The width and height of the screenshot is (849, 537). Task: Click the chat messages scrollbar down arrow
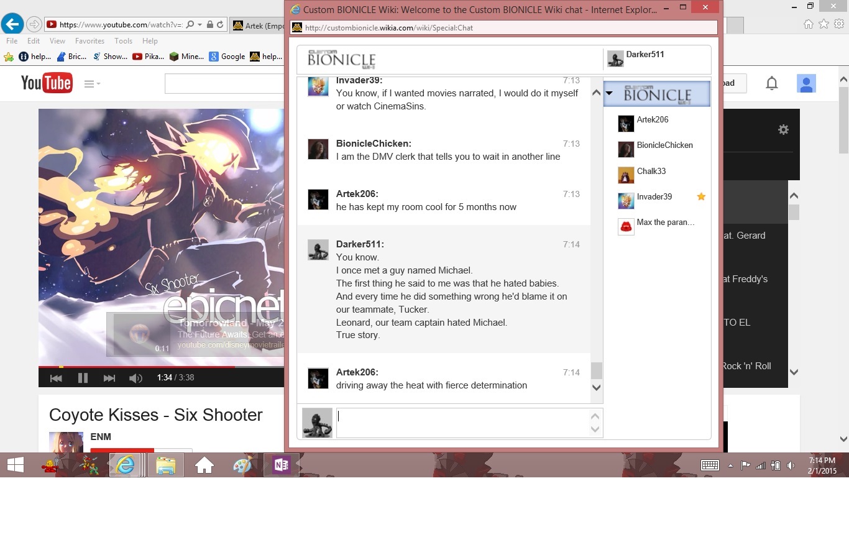point(596,388)
